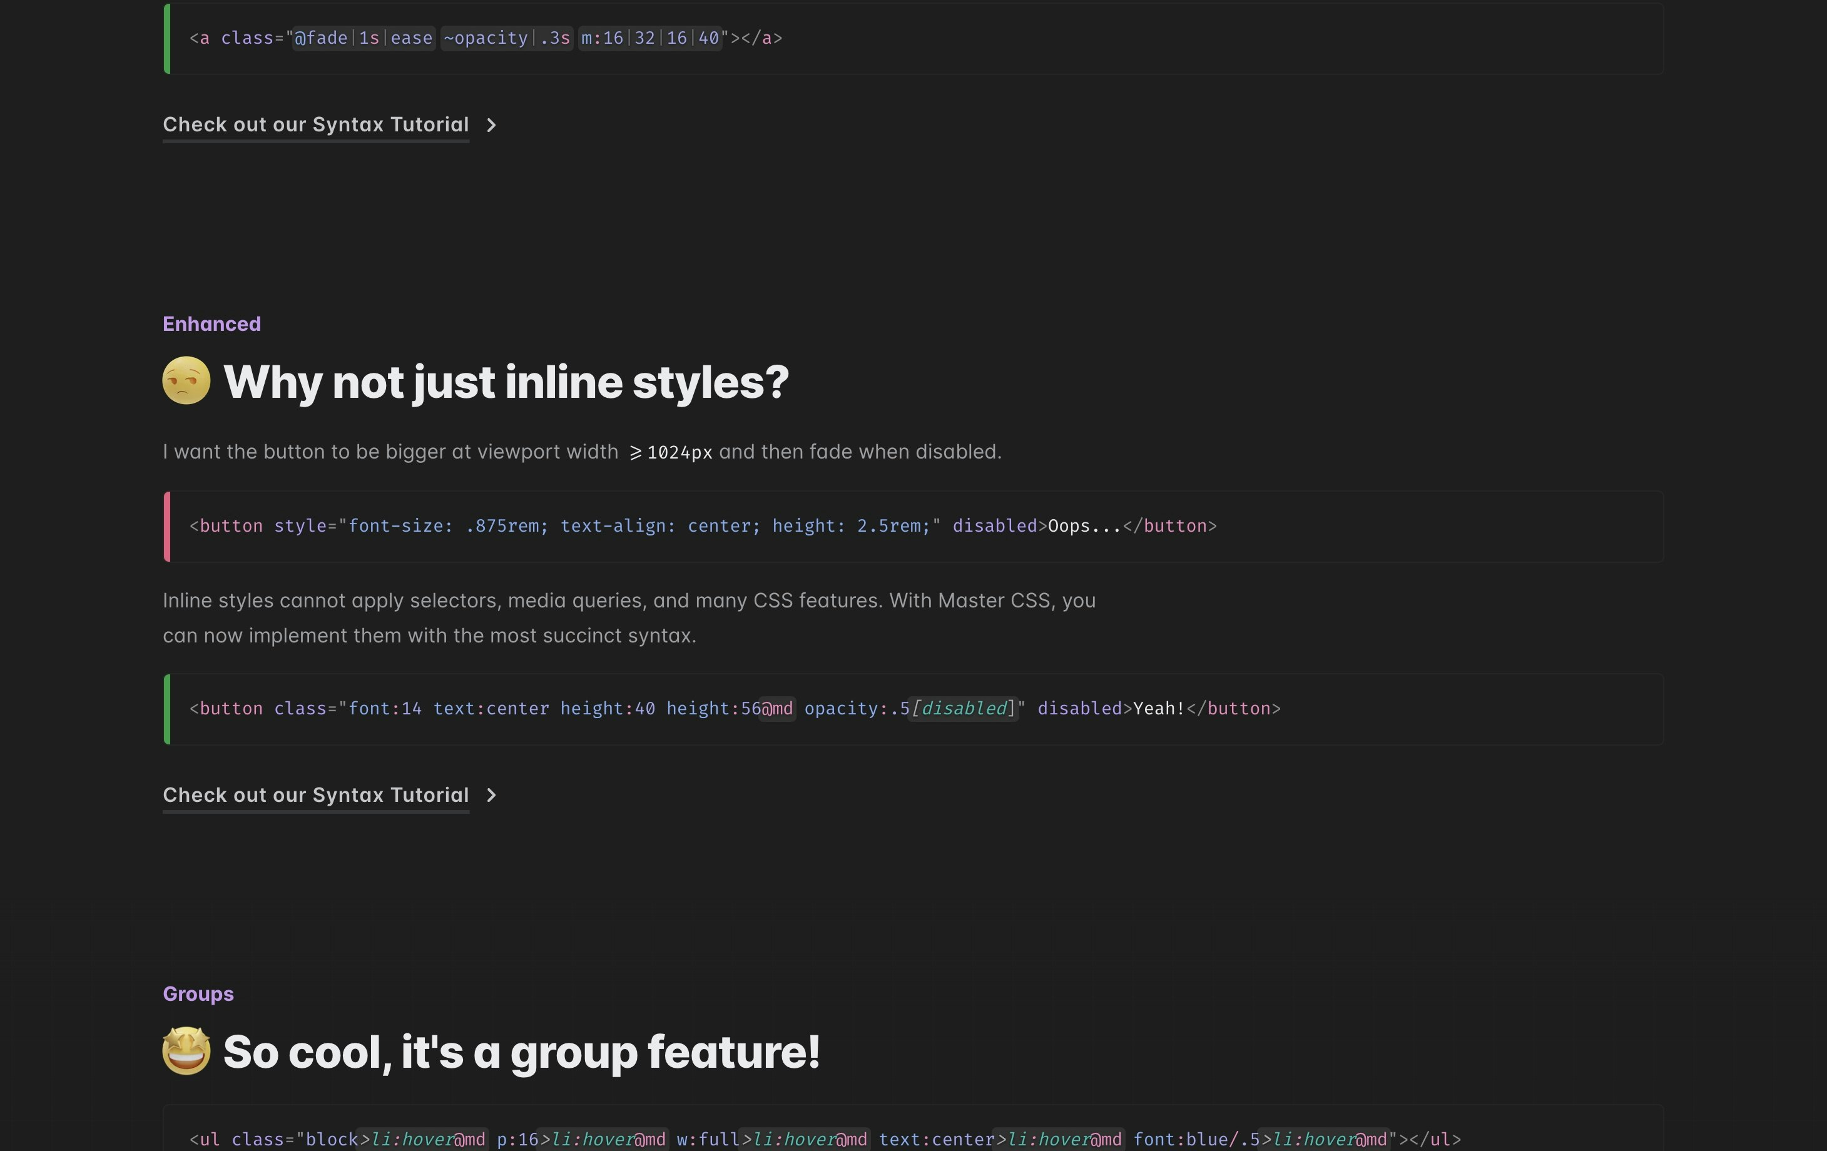Click the "height: 2.5rem;" text in the style code
The width and height of the screenshot is (1827, 1151).
[x=852, y=527]
